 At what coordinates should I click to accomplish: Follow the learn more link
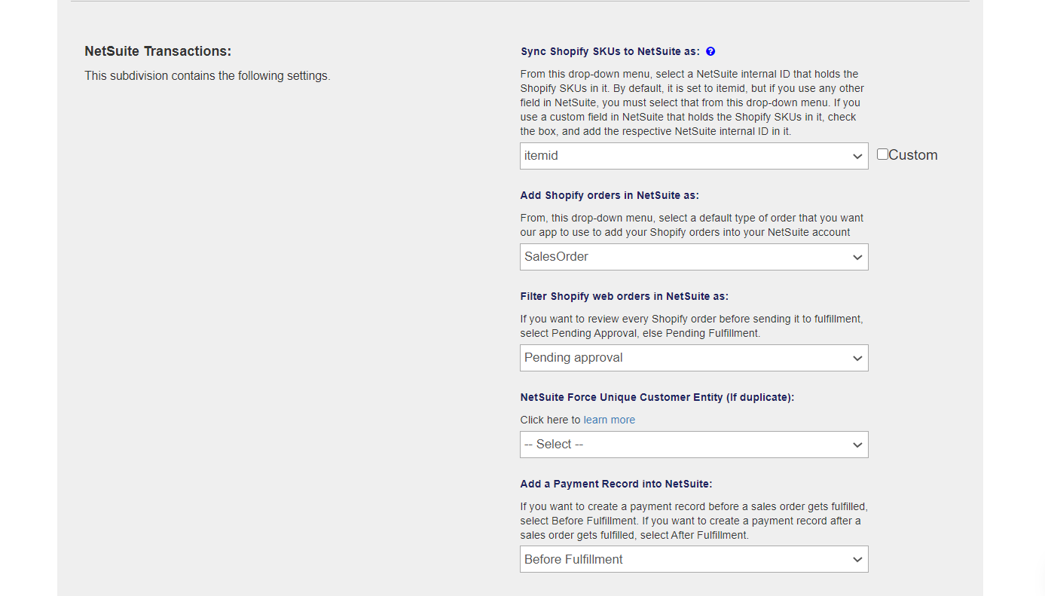click(609, 420)
